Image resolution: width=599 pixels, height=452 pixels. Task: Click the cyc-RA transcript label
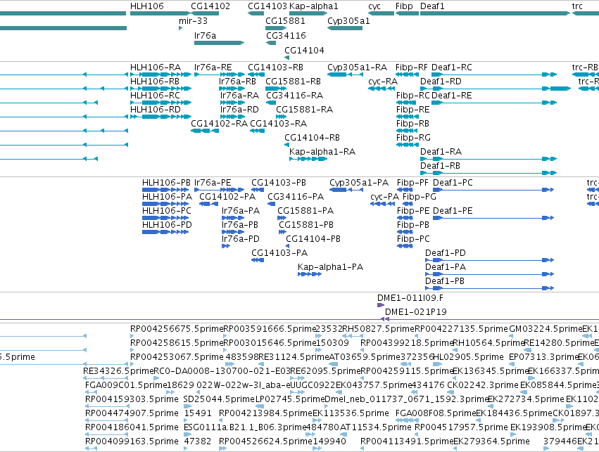point(383,82)
